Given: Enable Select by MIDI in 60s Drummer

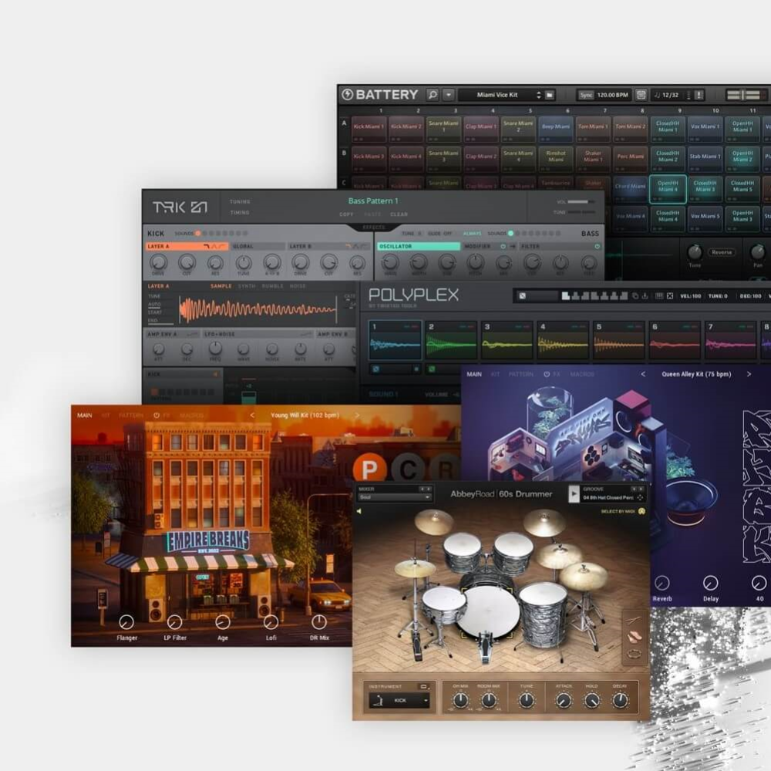Looking at the screenshot, I should (641, 510).
